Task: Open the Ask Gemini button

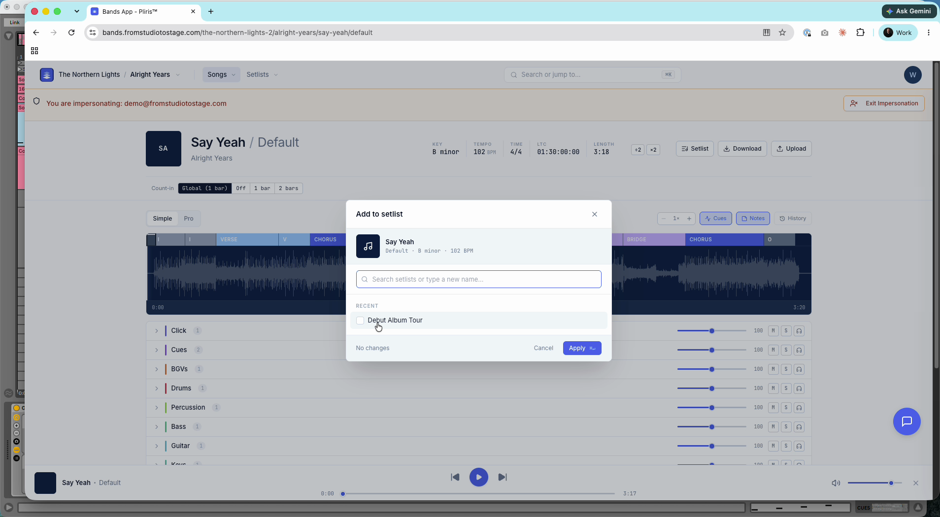Action: (908, 11)
